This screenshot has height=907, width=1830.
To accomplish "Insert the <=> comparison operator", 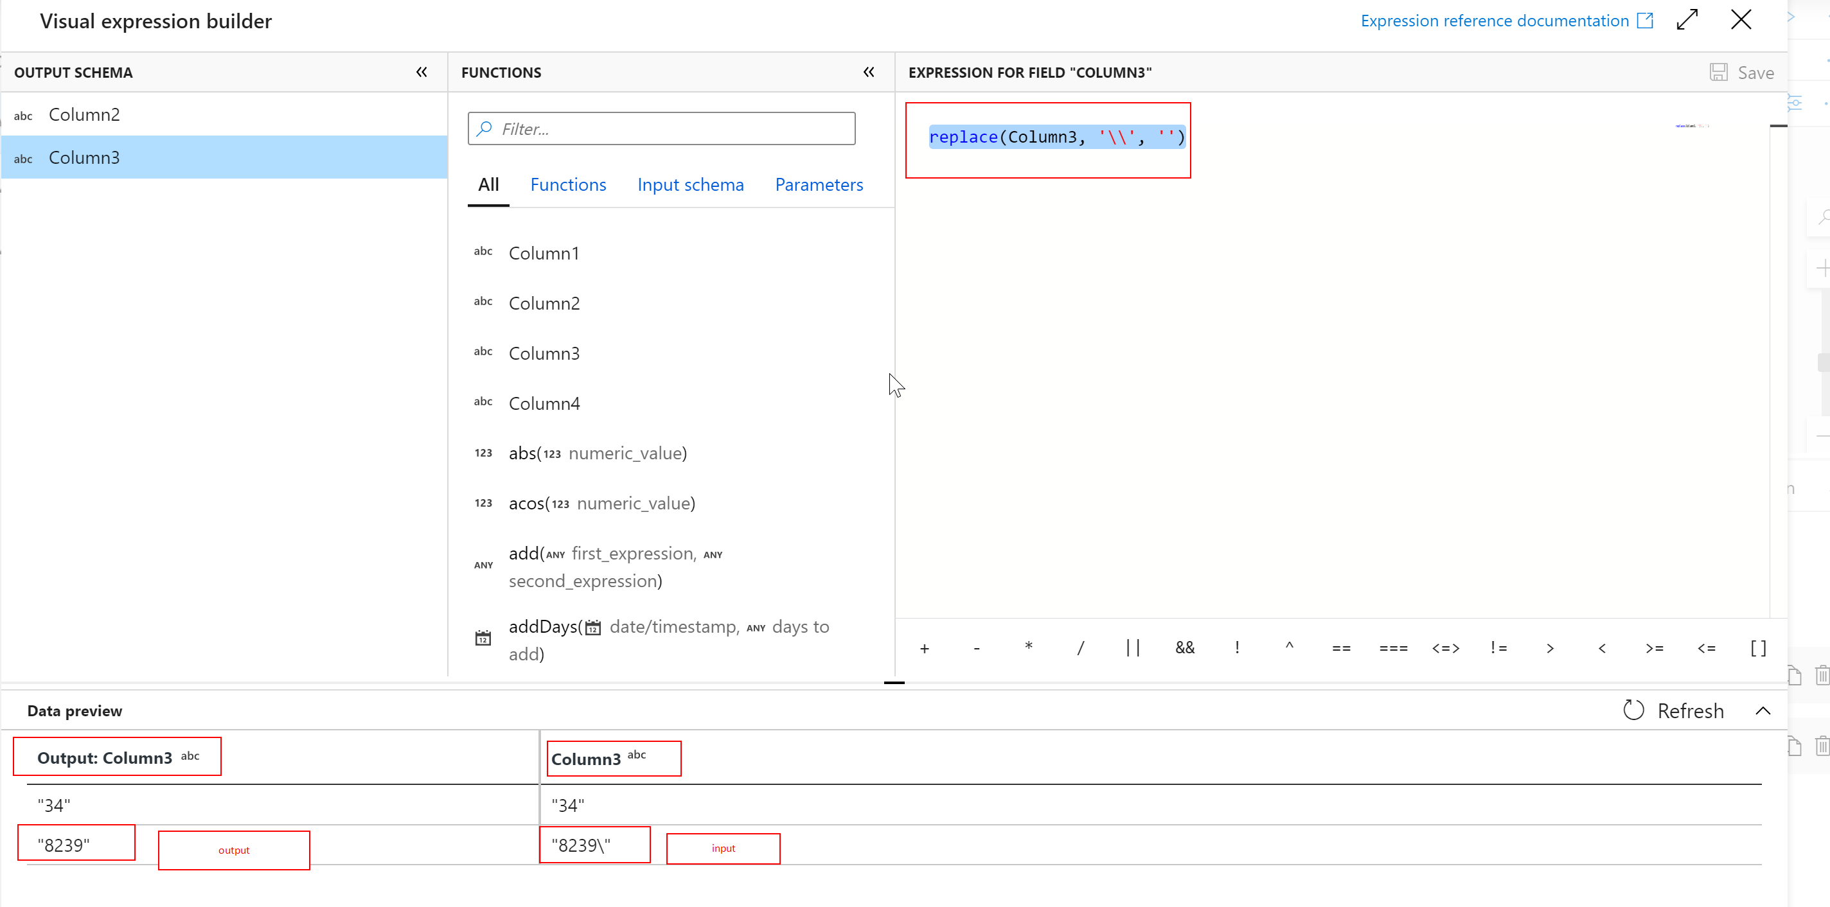I will (x=1446, y=647).
